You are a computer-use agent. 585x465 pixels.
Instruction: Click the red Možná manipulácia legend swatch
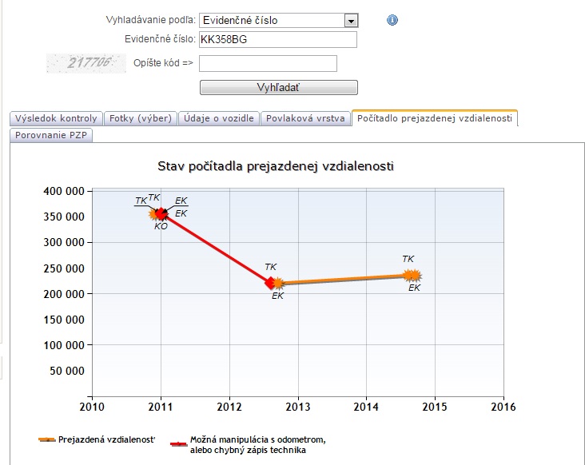coord(179,444)
